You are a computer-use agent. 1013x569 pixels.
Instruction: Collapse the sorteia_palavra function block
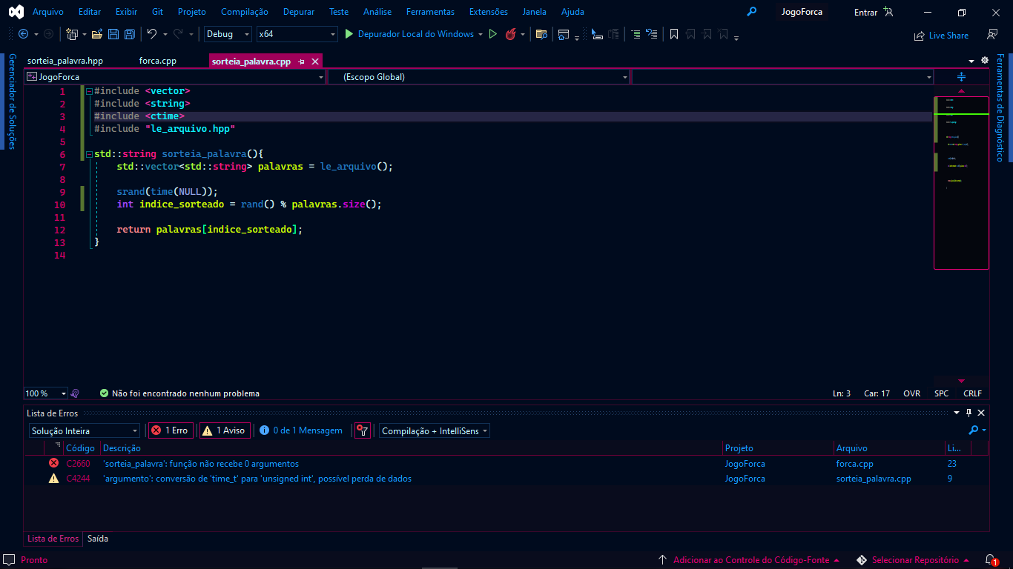pos(89,154)
